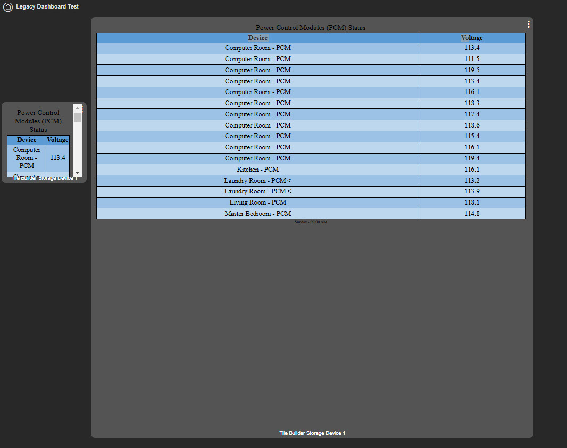Click the large tile title Power Control Modules Status
The image size is (567, 448).
(311, 28)
